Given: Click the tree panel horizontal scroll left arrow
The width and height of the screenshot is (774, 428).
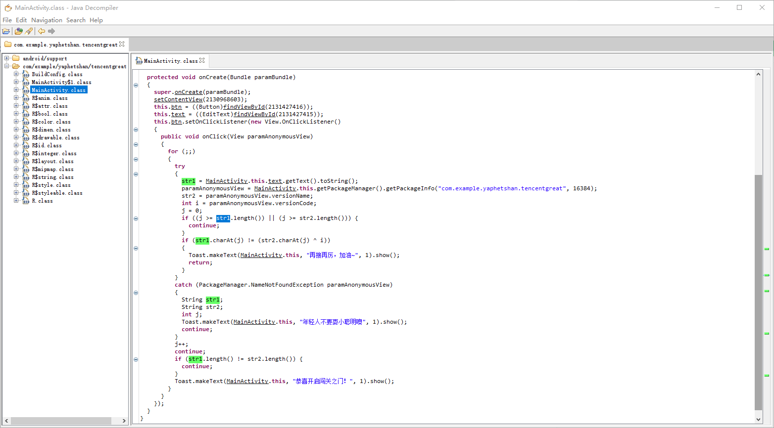Looking at the screenshot, I should pyautogui.click(x=6, y=421).
